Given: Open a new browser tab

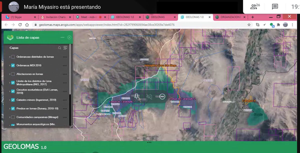Looking at the screenshot, I should [252, 17].
